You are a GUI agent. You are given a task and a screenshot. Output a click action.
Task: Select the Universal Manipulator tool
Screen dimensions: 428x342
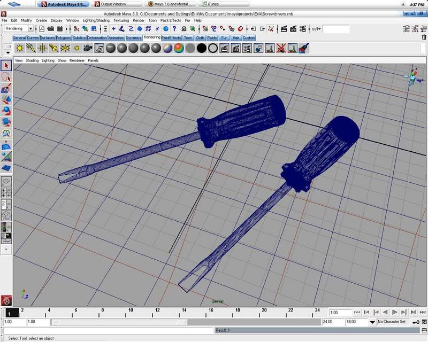pos(6,134)
